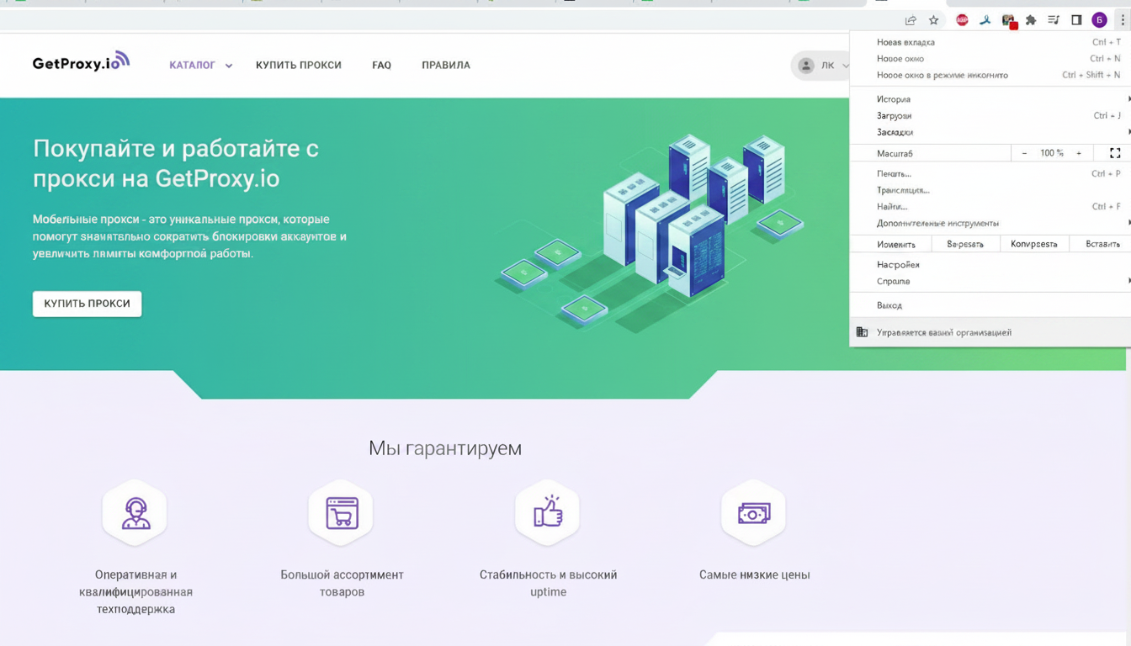This screenshot has height=646, width=1131.
Task: Select Печать... in the Chrome menu
Action: coord(990,173)
